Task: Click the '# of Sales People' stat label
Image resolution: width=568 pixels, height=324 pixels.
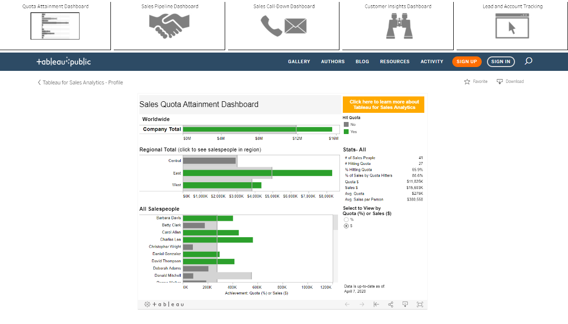Action: pos(360,158)
